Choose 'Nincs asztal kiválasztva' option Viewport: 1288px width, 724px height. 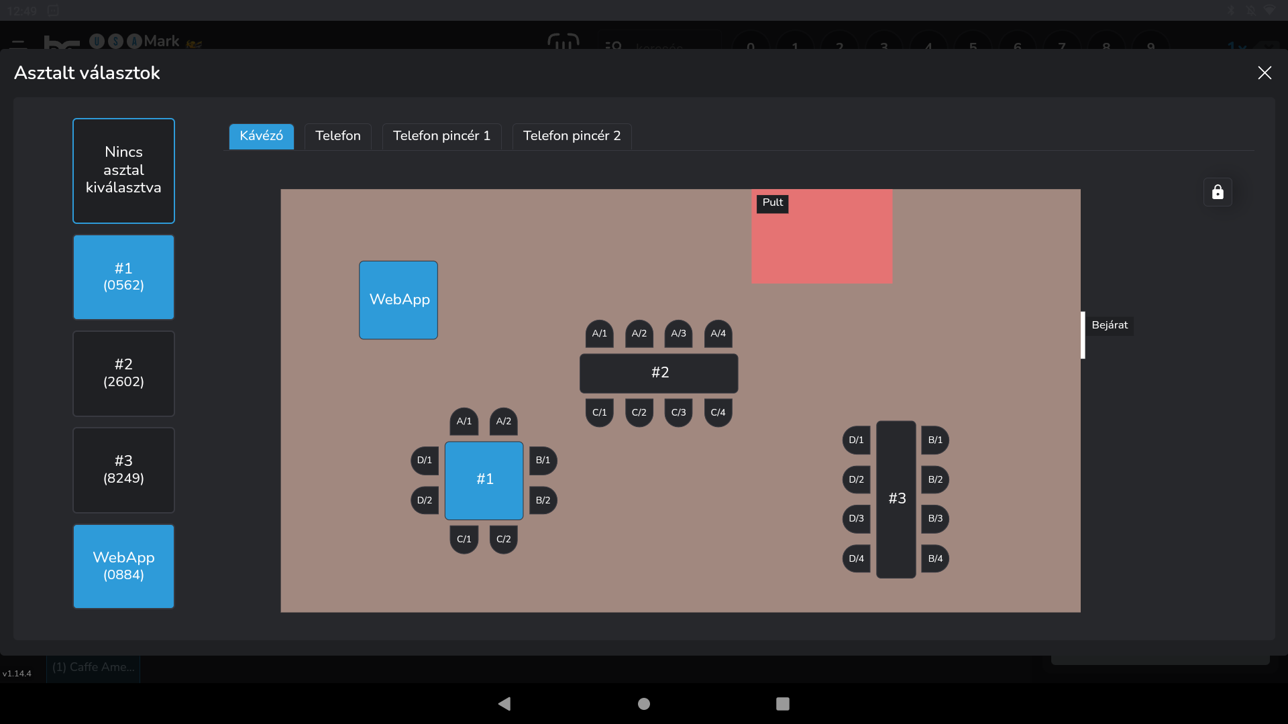pyautogui.click(x=123, y=170)
